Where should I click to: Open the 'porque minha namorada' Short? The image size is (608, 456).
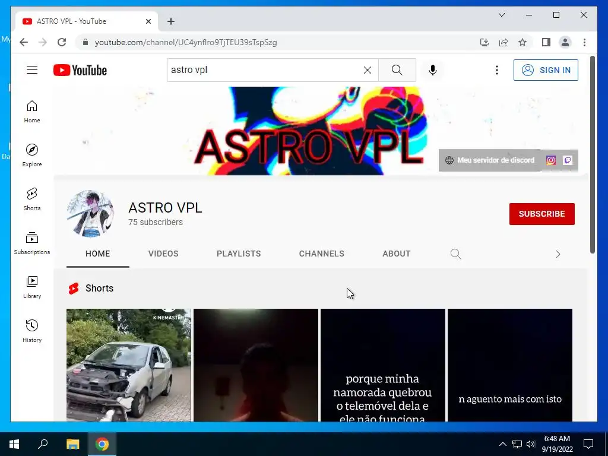click(x=383, y=365)
